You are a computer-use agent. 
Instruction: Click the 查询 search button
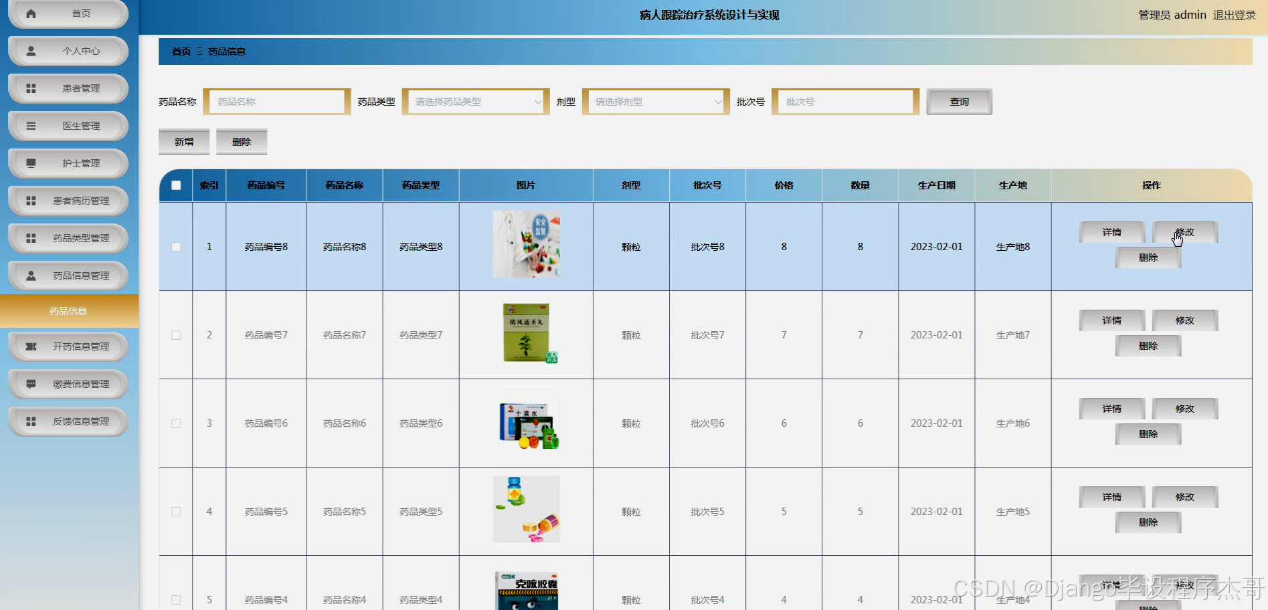(x=960, y=102)
